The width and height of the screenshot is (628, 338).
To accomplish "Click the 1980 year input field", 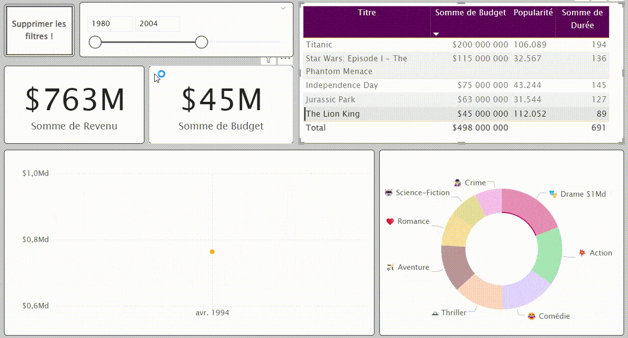I will click(x=110, y=24).
